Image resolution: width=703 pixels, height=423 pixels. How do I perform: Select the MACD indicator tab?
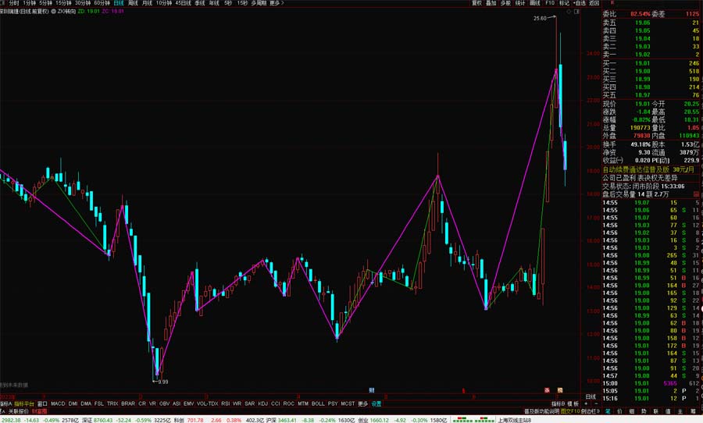point(58,403)
